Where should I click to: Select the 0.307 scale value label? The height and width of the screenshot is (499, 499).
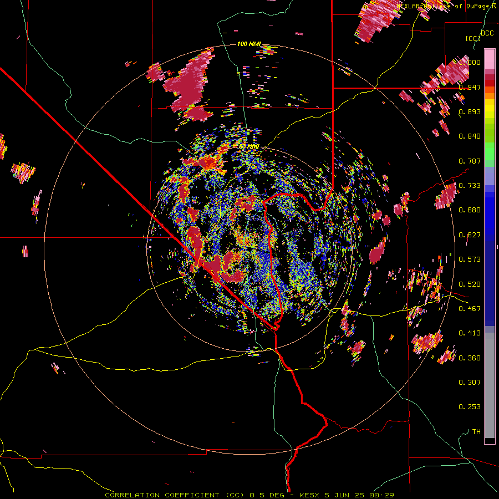[x=470, y=383]
